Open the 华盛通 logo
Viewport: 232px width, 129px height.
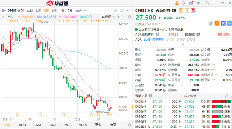pyautogui.click(x=57, y=3)
